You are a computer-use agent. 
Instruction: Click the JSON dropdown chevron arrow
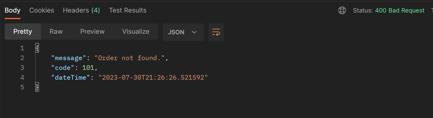[x=194, y=32]
